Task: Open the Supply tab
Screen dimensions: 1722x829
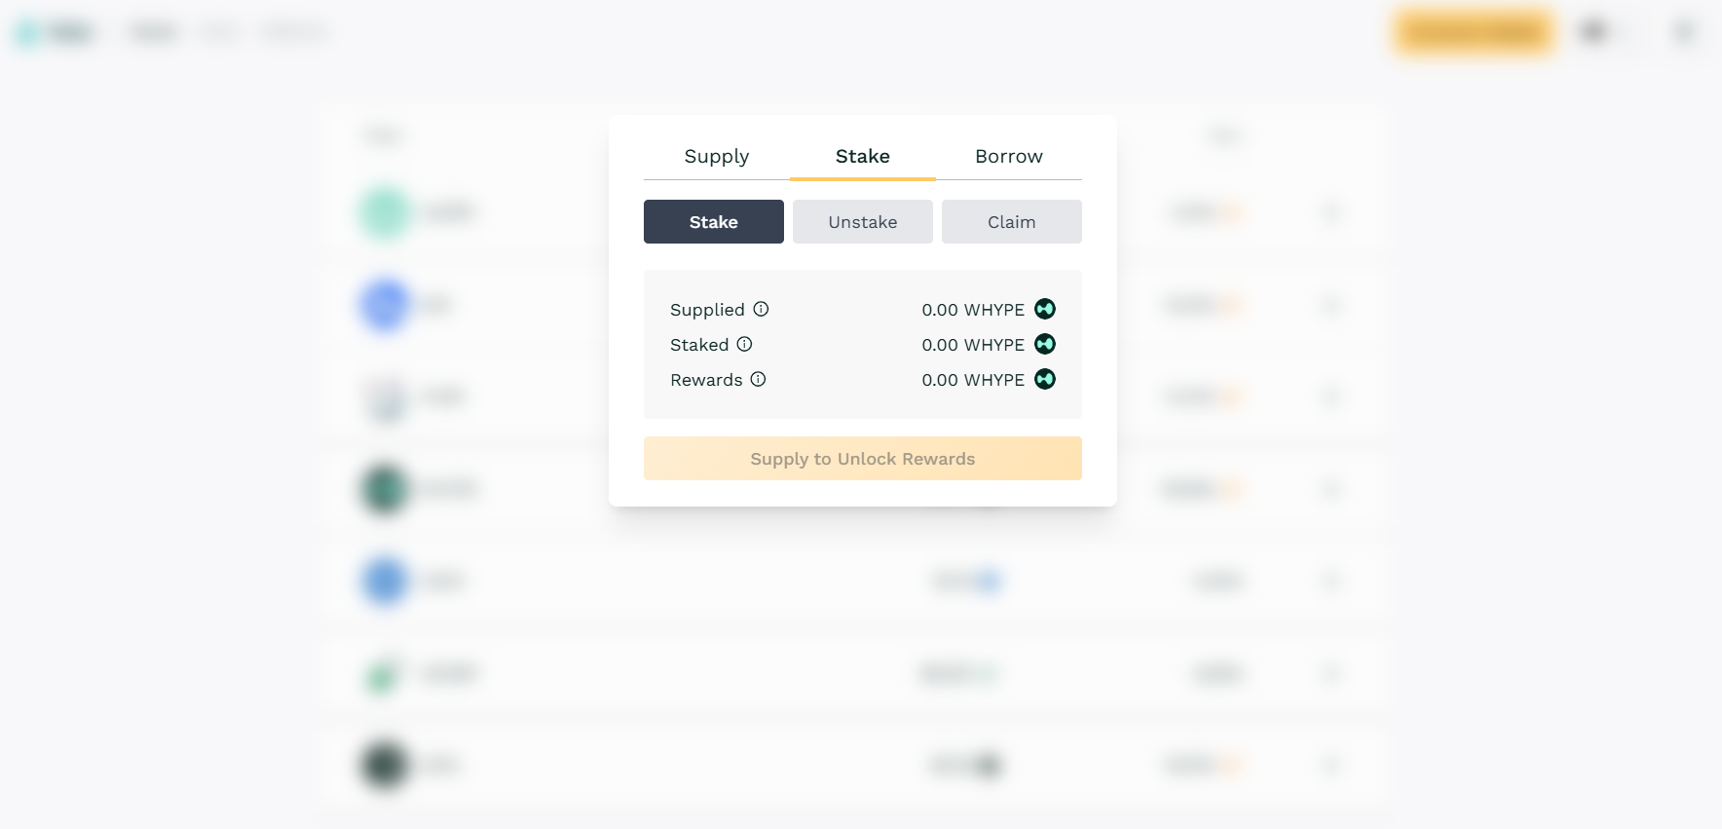Action: 717,157
